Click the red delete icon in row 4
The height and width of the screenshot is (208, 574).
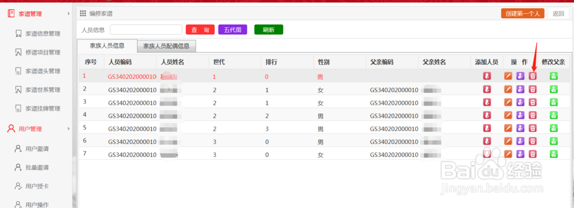click(x=533, y=115)
